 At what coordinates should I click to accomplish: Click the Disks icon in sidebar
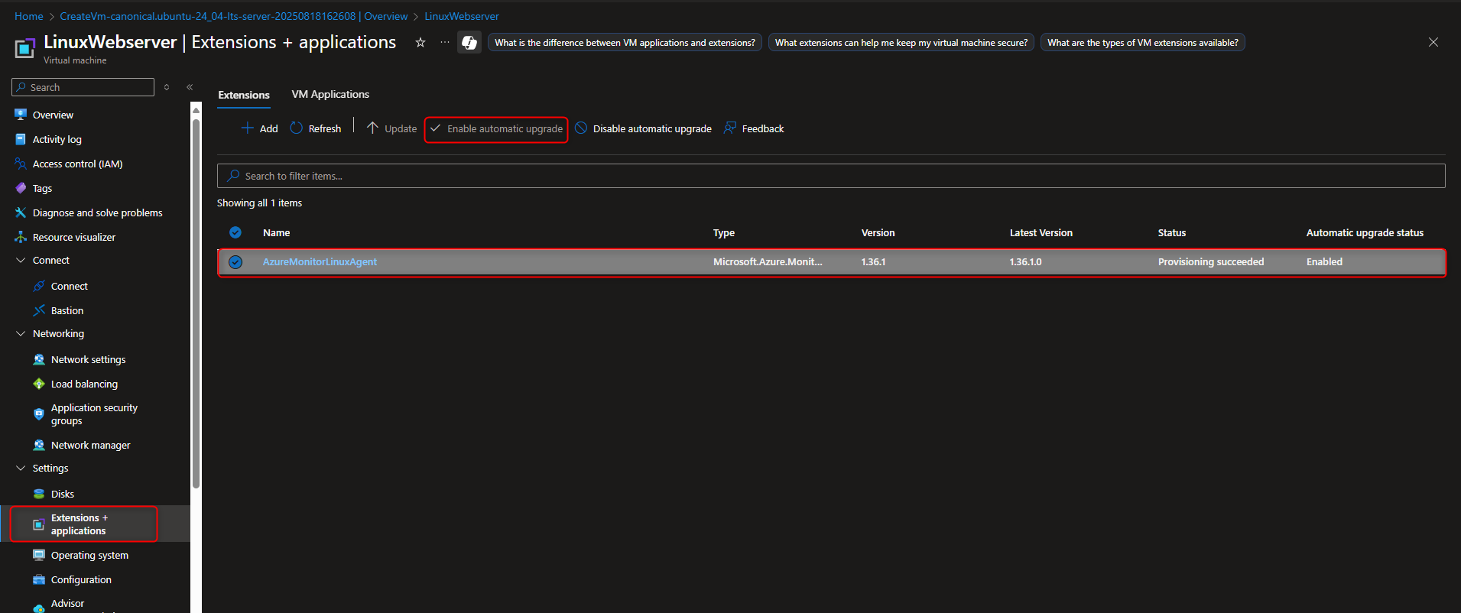tap(39, 494)
